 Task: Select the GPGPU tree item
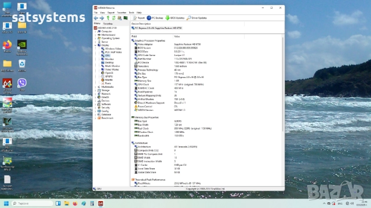point(107,76)
